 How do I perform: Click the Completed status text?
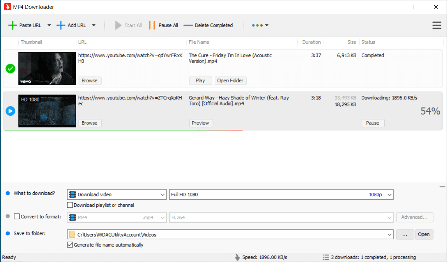click(373, 56)
